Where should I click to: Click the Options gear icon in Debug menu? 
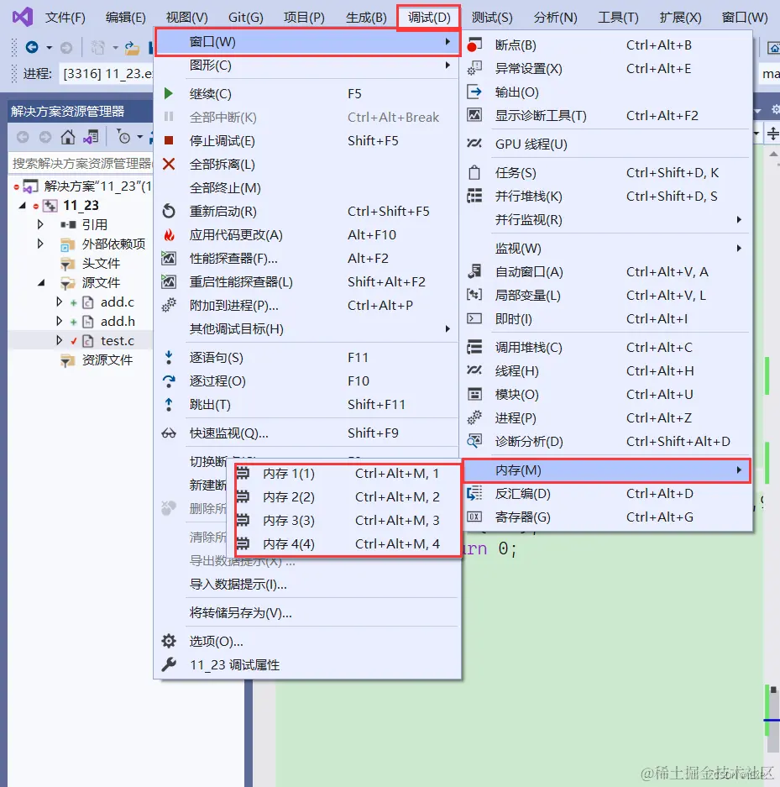pos(169,641)
